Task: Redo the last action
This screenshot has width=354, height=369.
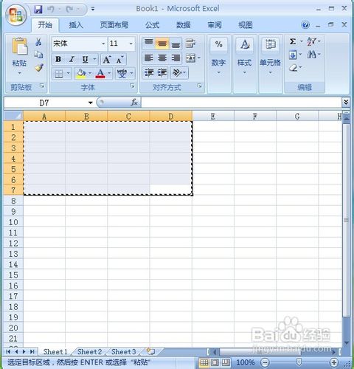Action: tap(69, 10)
